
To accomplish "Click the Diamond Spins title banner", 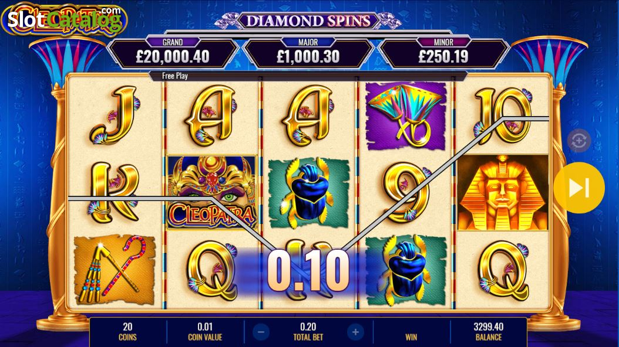I will coord(308,21).
